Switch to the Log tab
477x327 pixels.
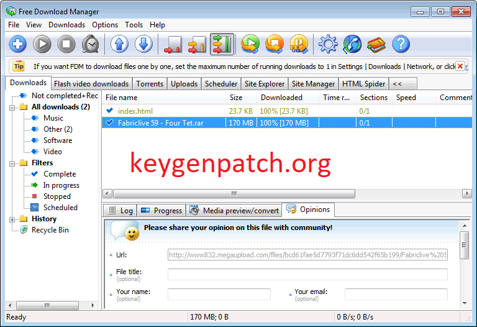pos(120,211)
